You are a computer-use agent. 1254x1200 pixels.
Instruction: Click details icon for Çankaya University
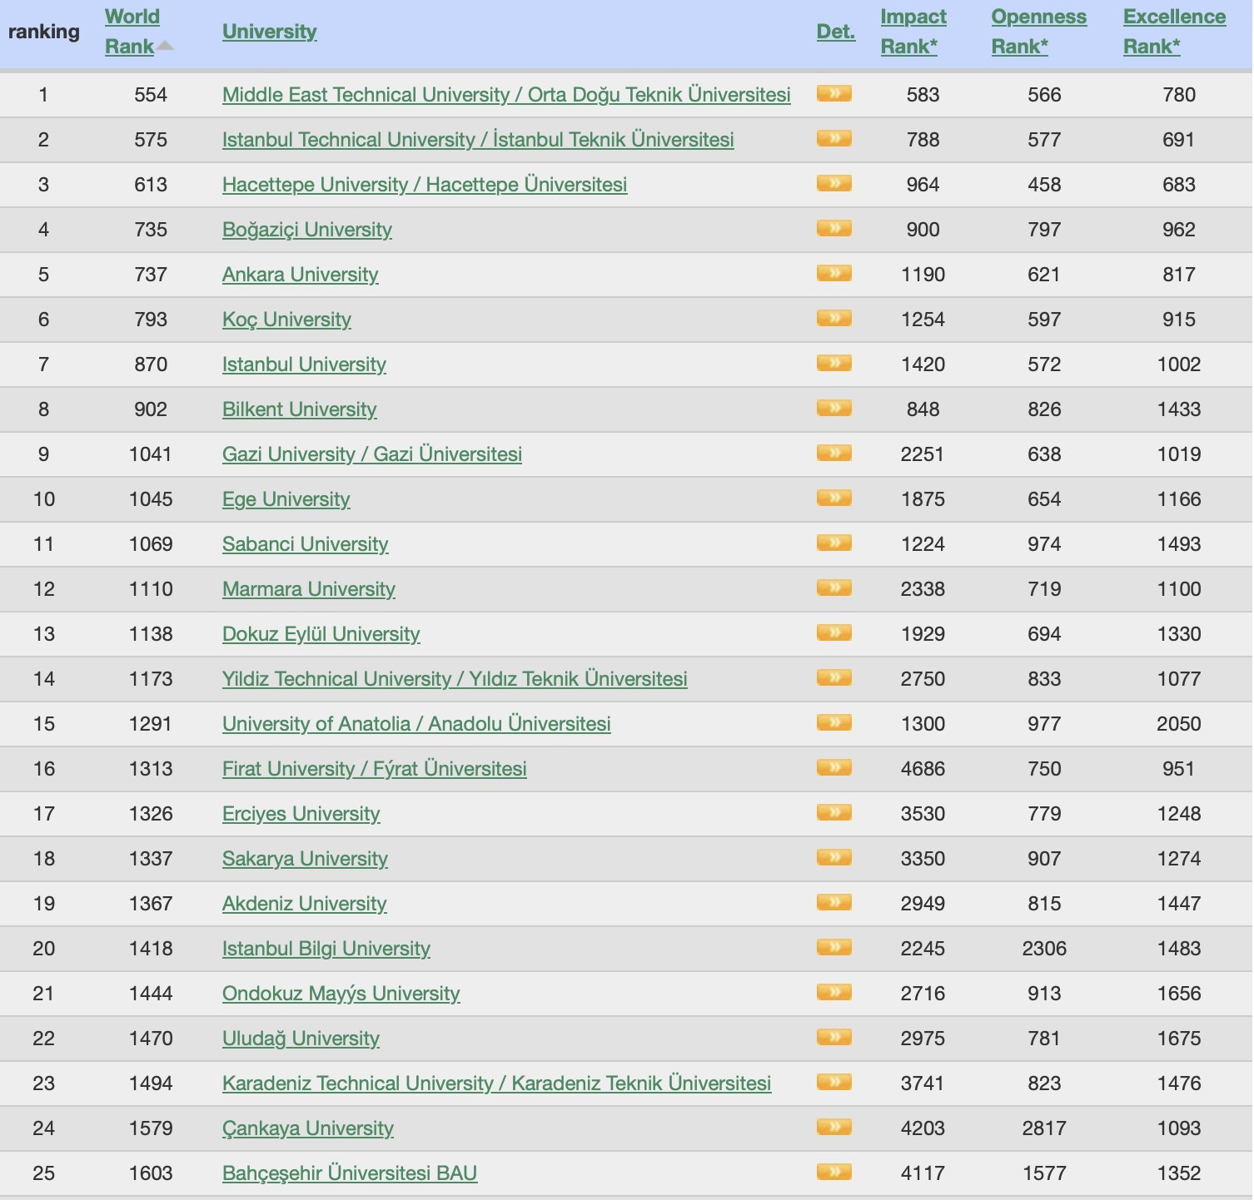click(834, 1127)
